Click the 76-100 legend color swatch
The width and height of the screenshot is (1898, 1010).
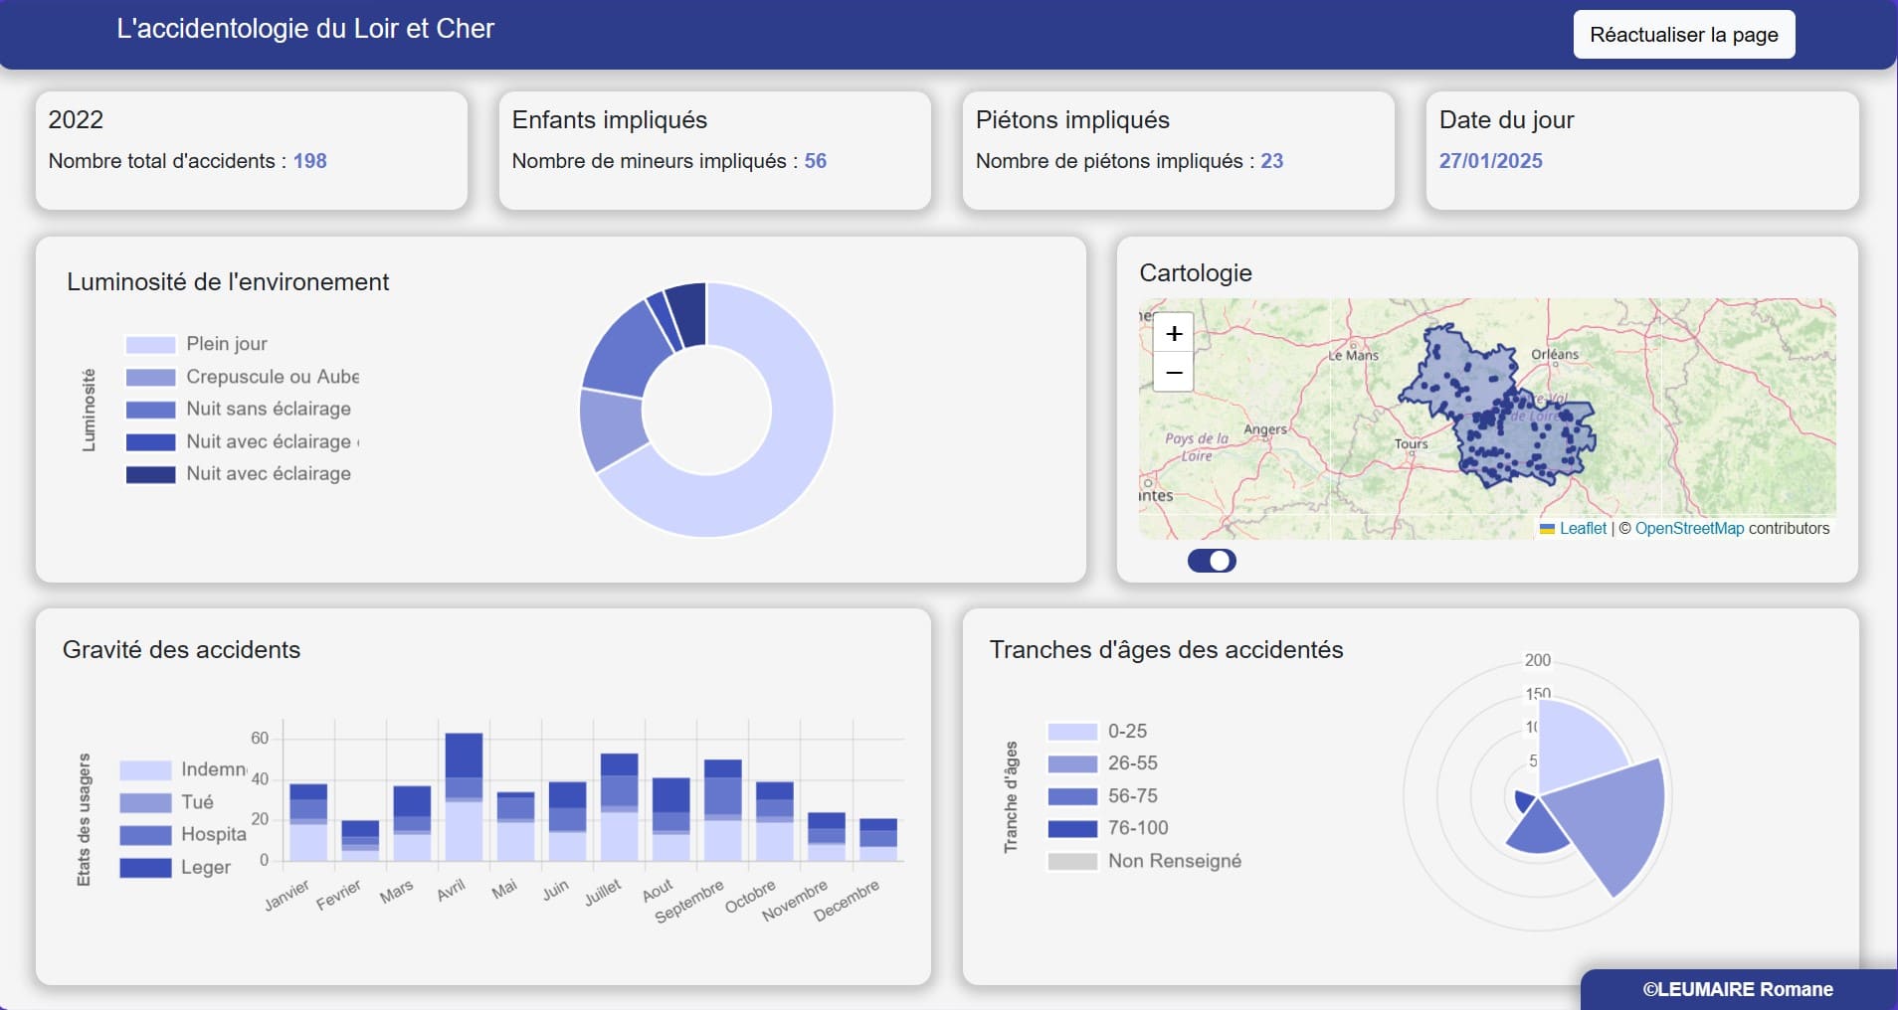pyautogui.click(x=1072, y=829)
